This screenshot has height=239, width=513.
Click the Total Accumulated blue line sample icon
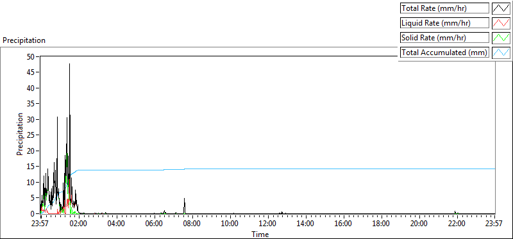[x=501, y=53]
